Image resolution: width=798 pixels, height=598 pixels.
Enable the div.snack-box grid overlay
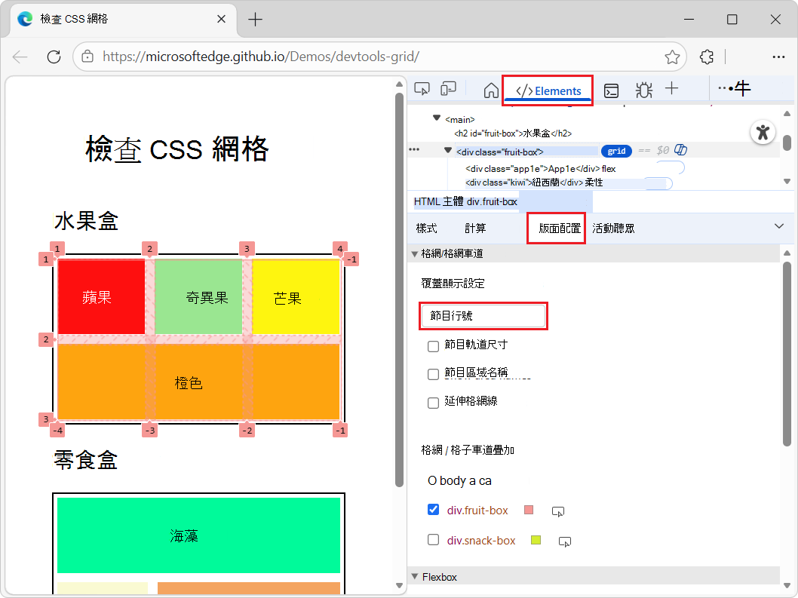coord(433,539)
